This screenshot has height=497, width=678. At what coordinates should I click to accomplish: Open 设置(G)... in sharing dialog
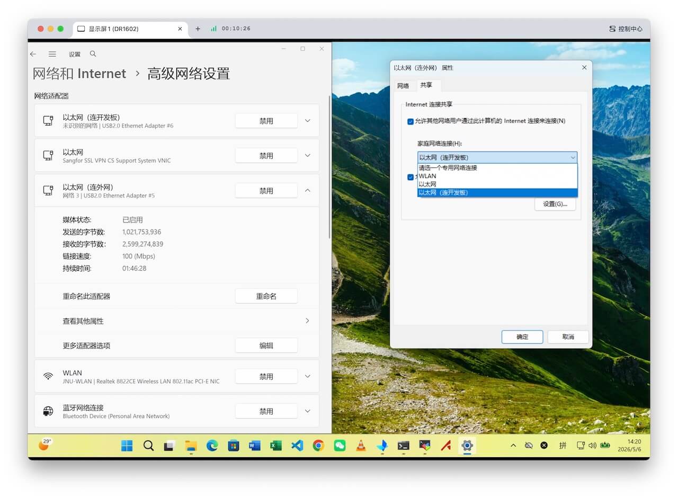[x=555, y=204]
